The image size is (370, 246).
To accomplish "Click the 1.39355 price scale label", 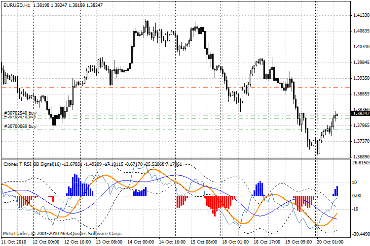I will (360, 78).
